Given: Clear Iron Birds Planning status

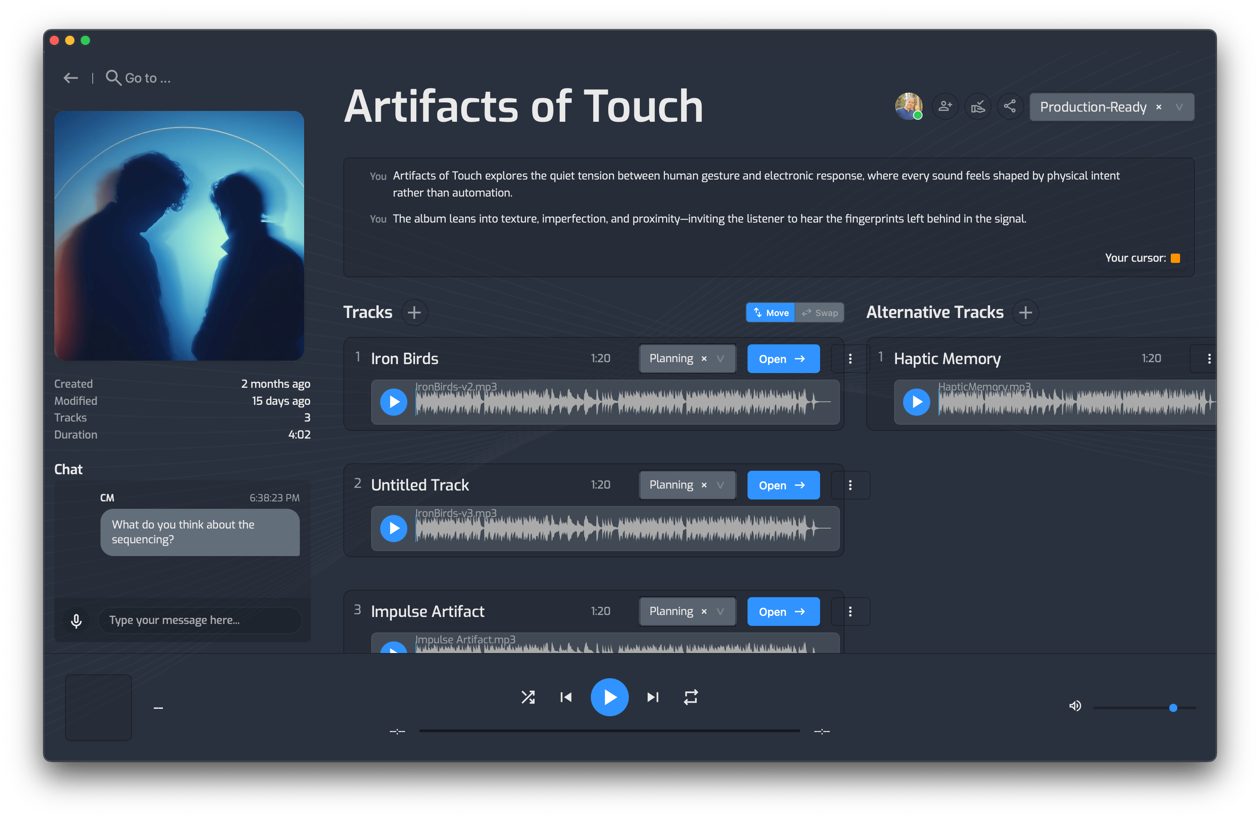Looking at the screenshot, I should pos(704,359).
